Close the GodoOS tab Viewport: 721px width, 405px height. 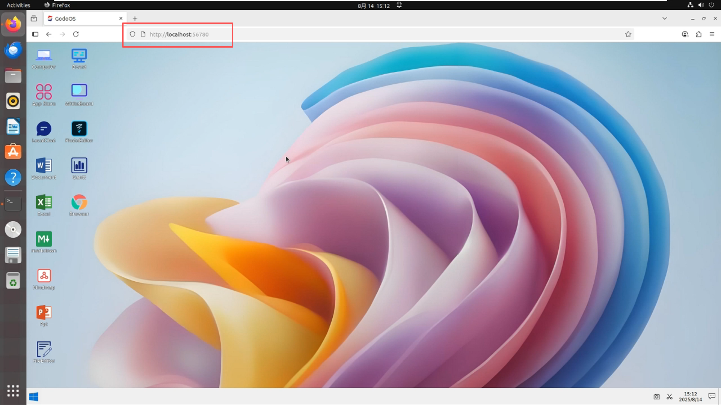pyautogui.click(x=121, y=18)
